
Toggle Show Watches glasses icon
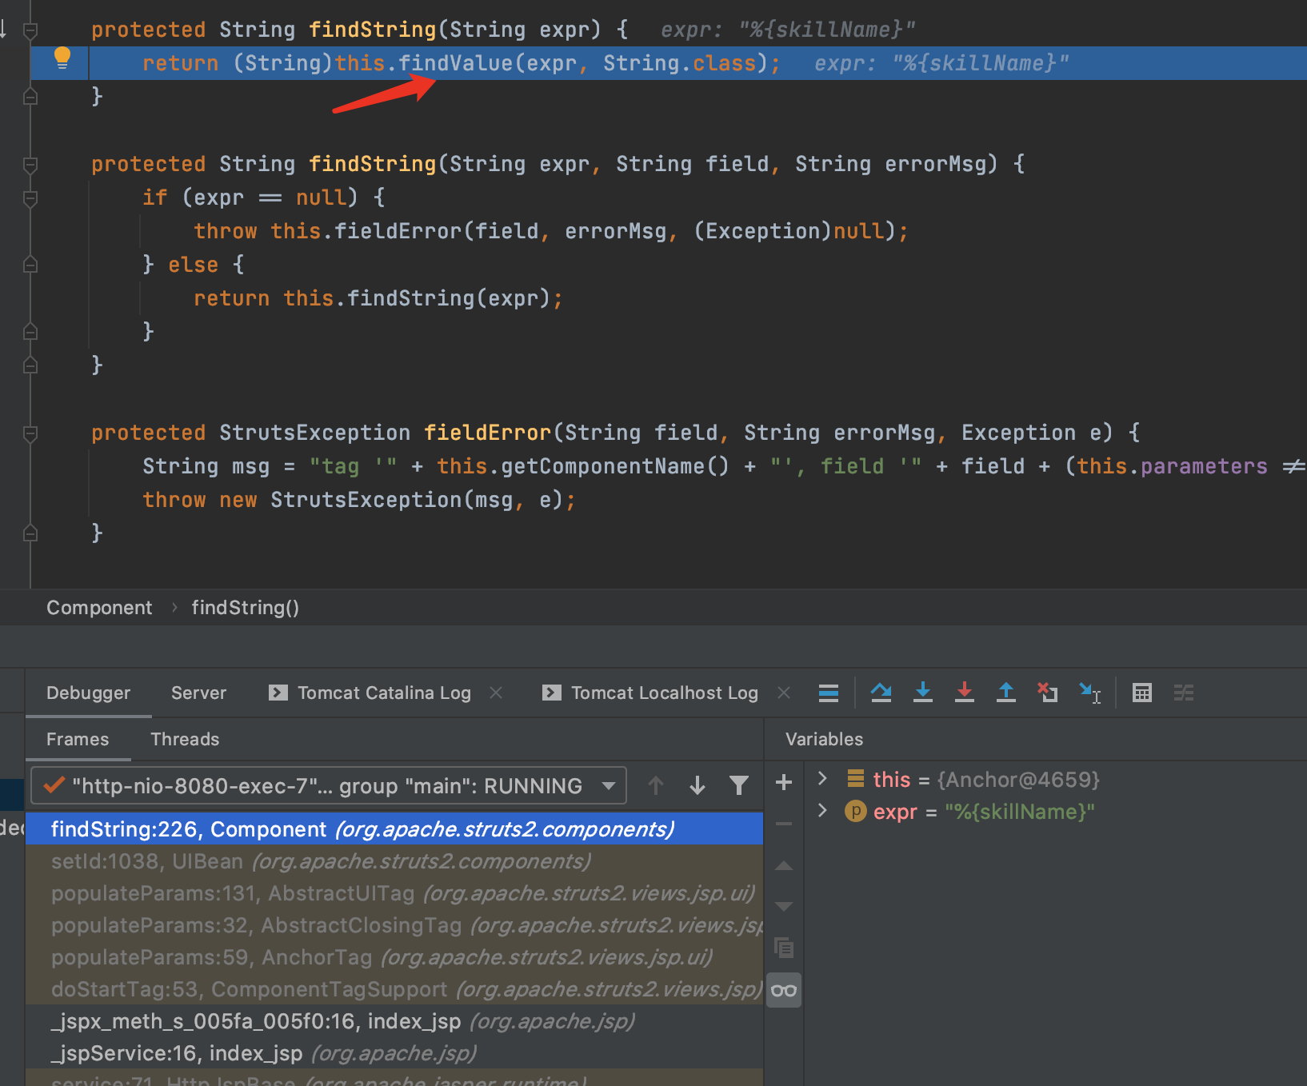(784, 991)
